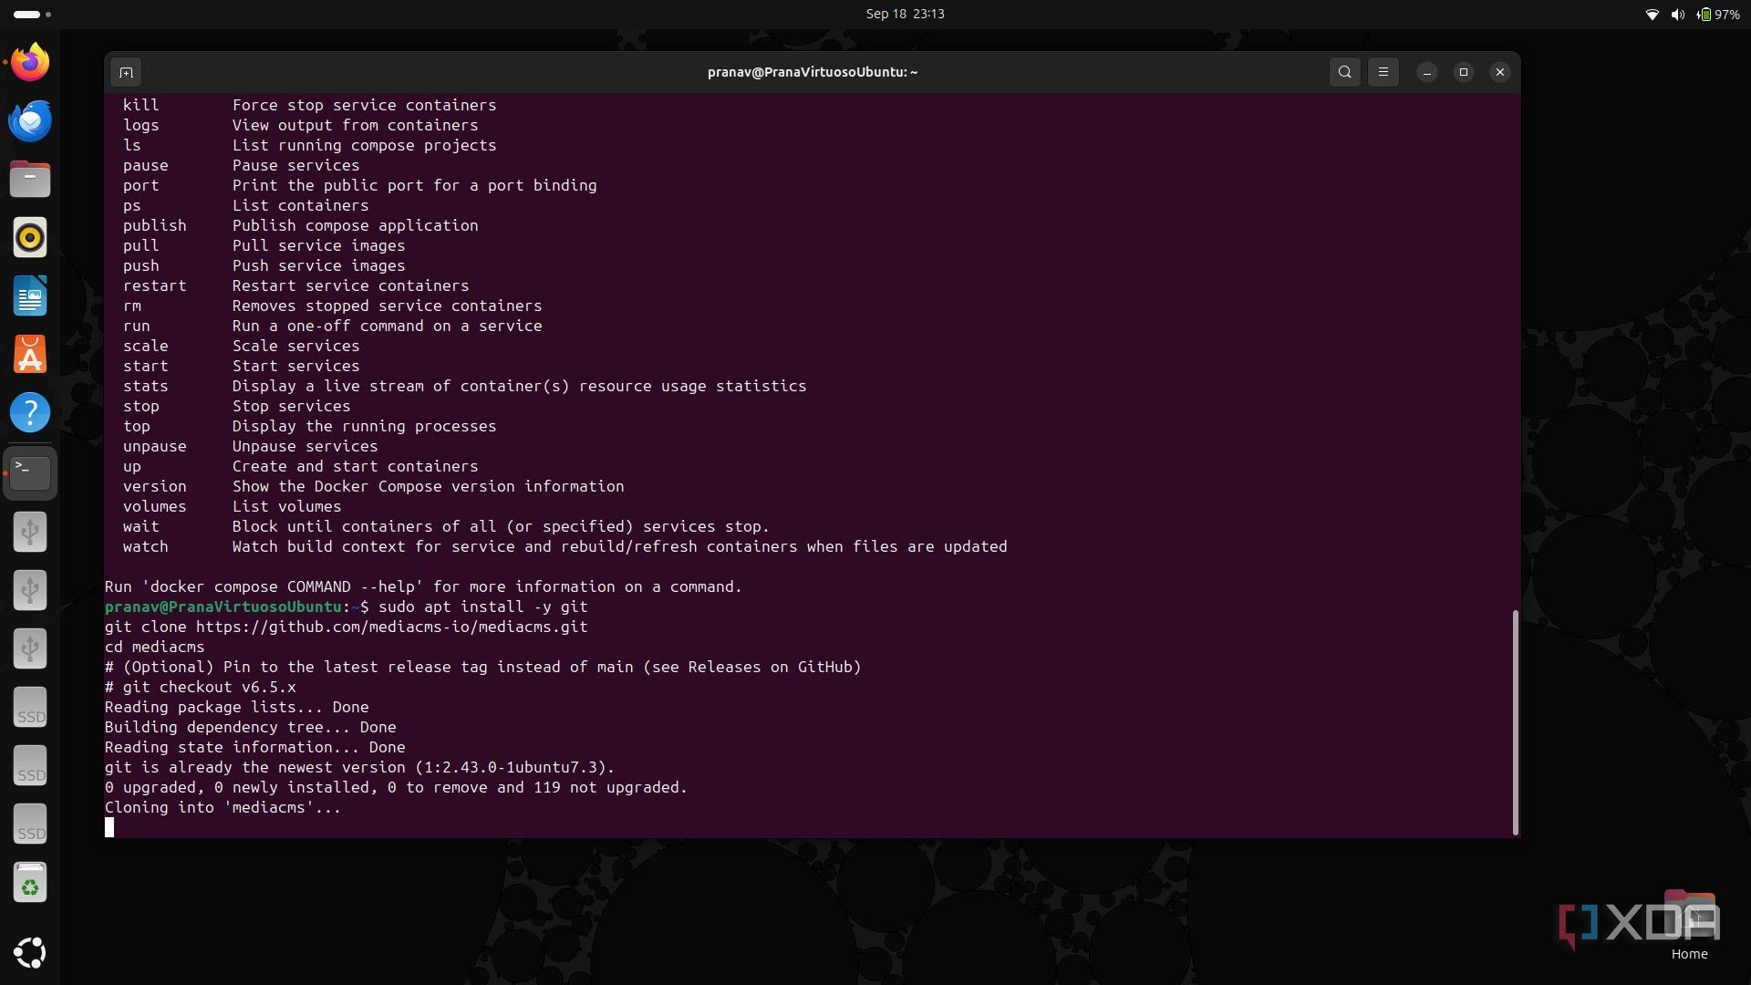
Task: Click the 'Cloning into mediacms' output line
Action: click(223, 807)
